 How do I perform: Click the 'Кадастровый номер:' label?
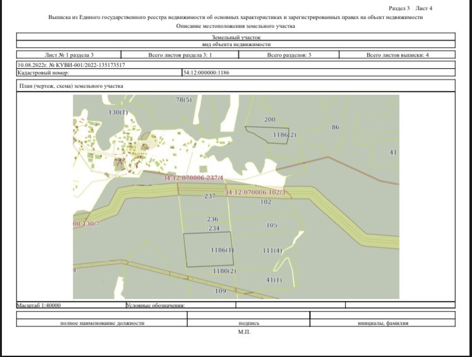pos(43,73)
